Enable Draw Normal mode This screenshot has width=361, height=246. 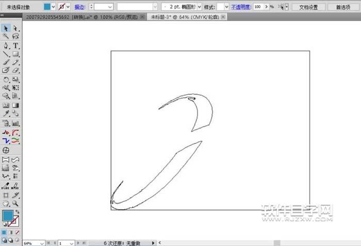point(4,240)
